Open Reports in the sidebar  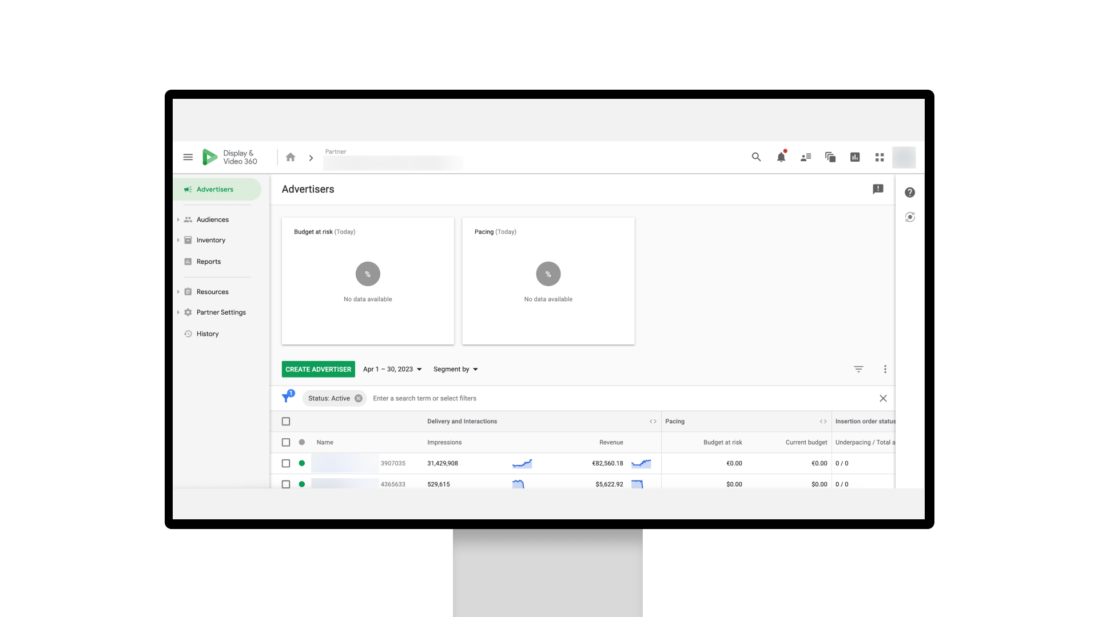(x=208, y=262)
